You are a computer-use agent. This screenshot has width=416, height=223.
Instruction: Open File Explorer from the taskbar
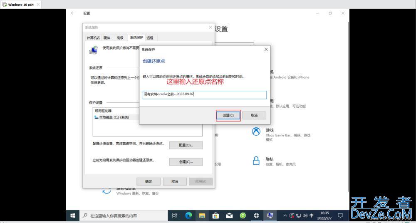(202, 215)
